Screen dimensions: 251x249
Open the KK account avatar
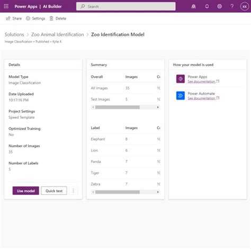coord(245,6)
